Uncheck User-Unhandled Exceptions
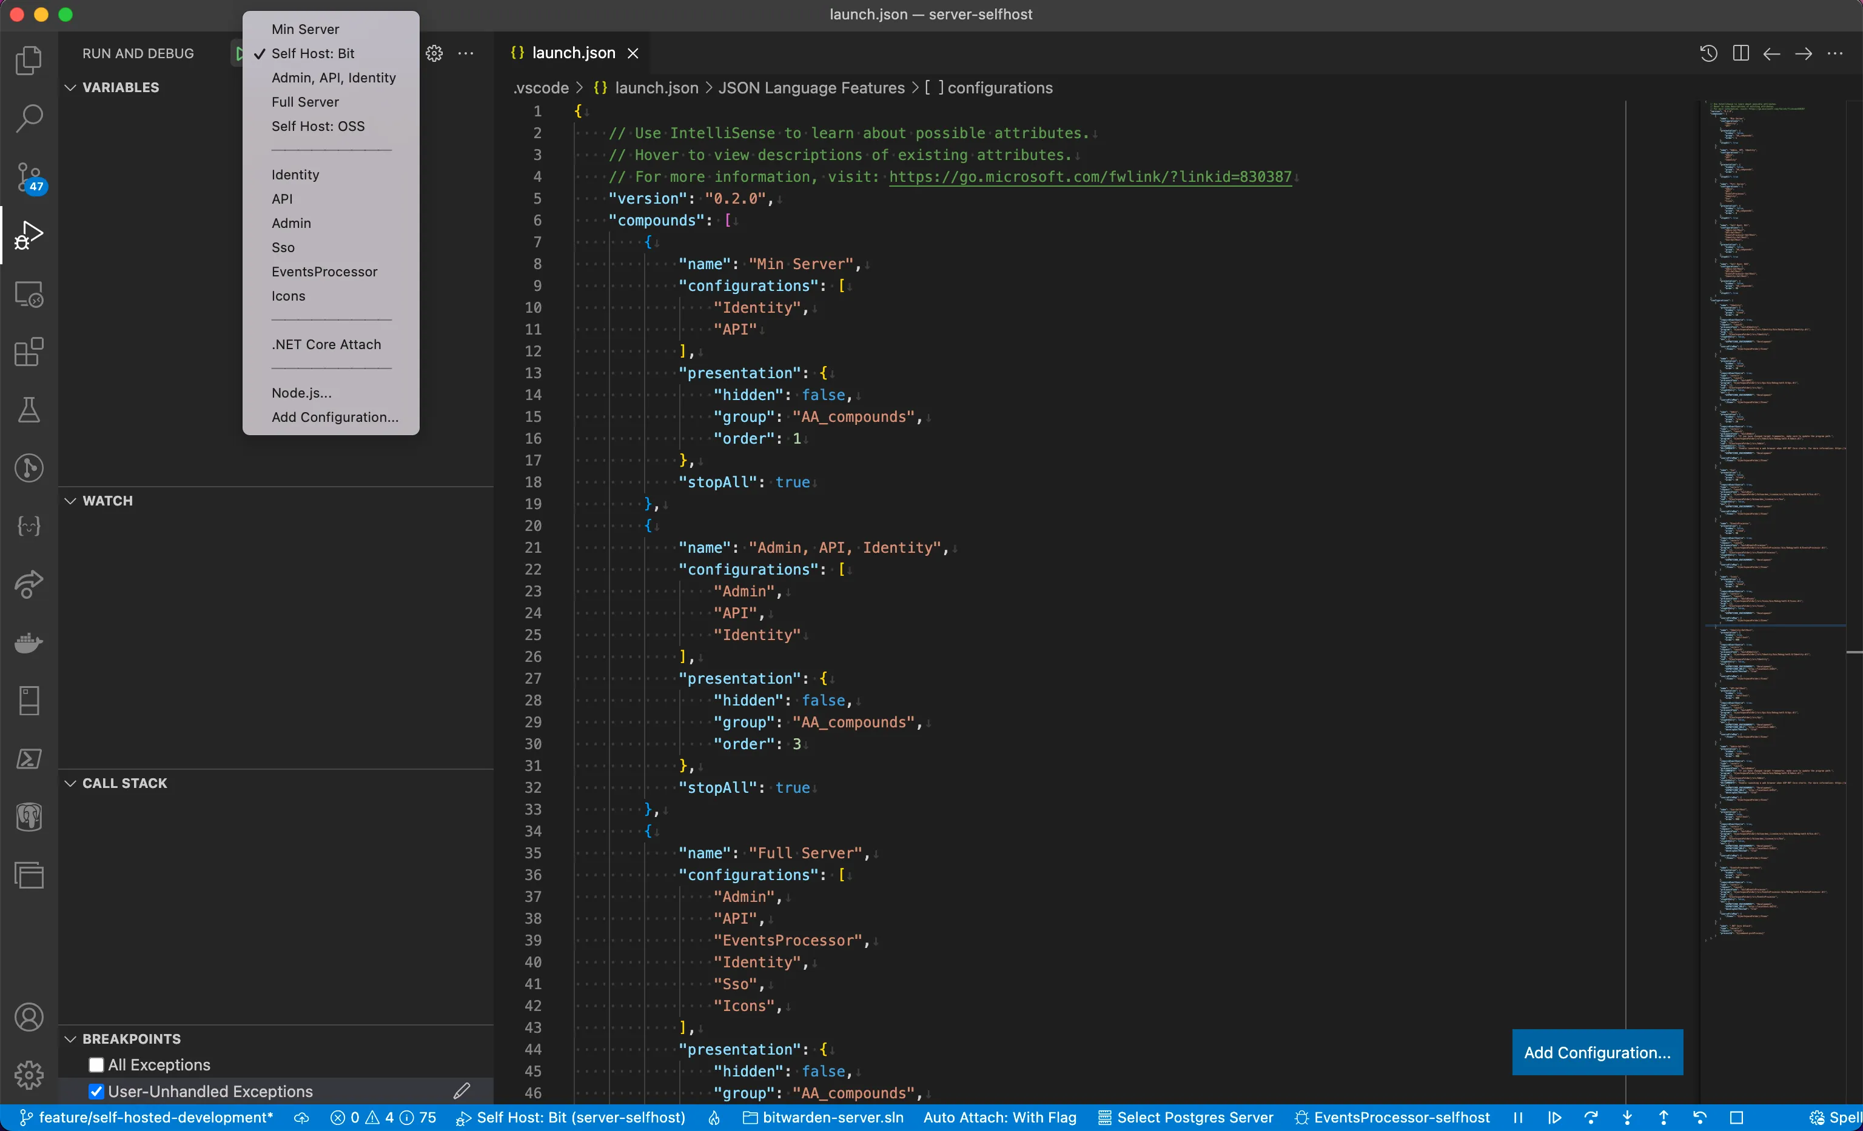Image resolution: width=1863 pixels, height=1131 pixels. [96, 1091]
